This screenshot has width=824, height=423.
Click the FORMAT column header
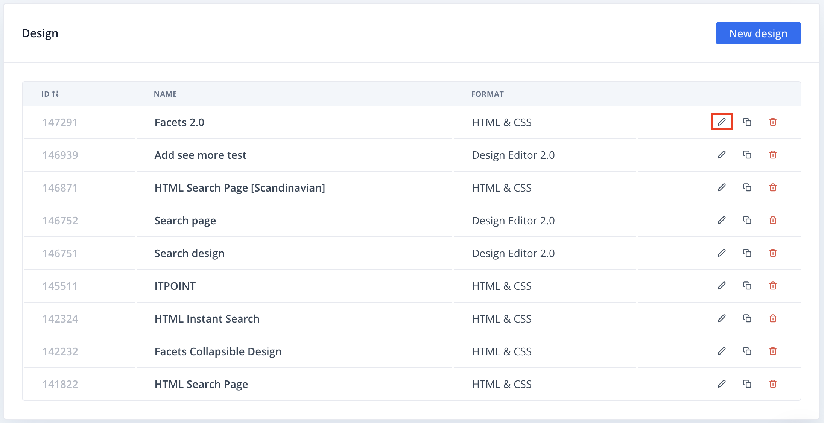pyautogui.click(x=487, y=94)
